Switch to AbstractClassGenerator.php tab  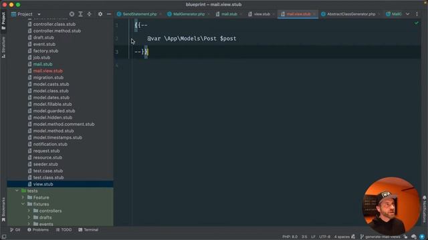tap(350, 14)
